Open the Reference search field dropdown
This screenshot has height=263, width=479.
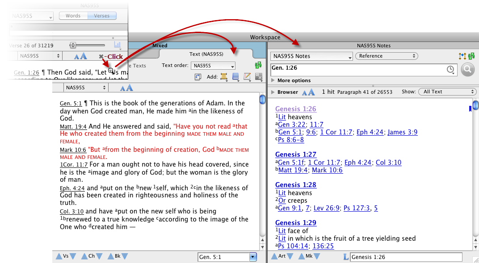point(386,56)
